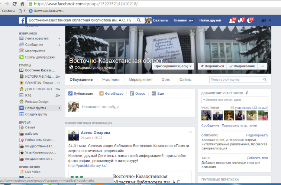Open notifications globe icon with 30 badge

point(249,21)
